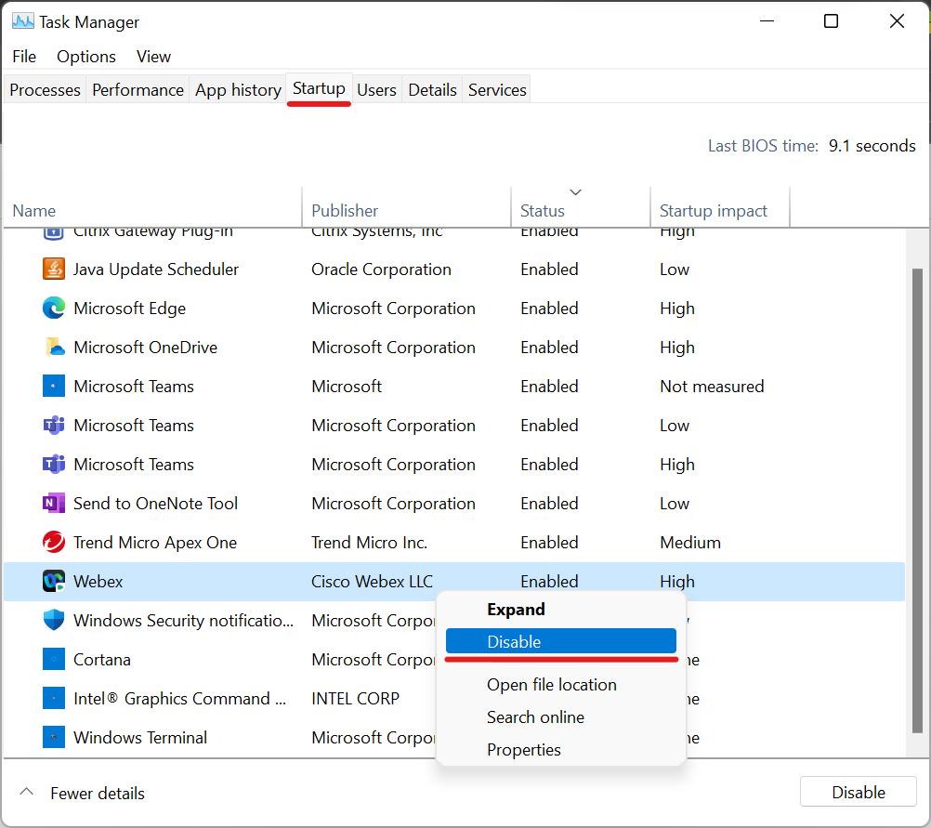931x828 pixels.
Task: Click the Medium startup impact cell
Action: [690, 543]
